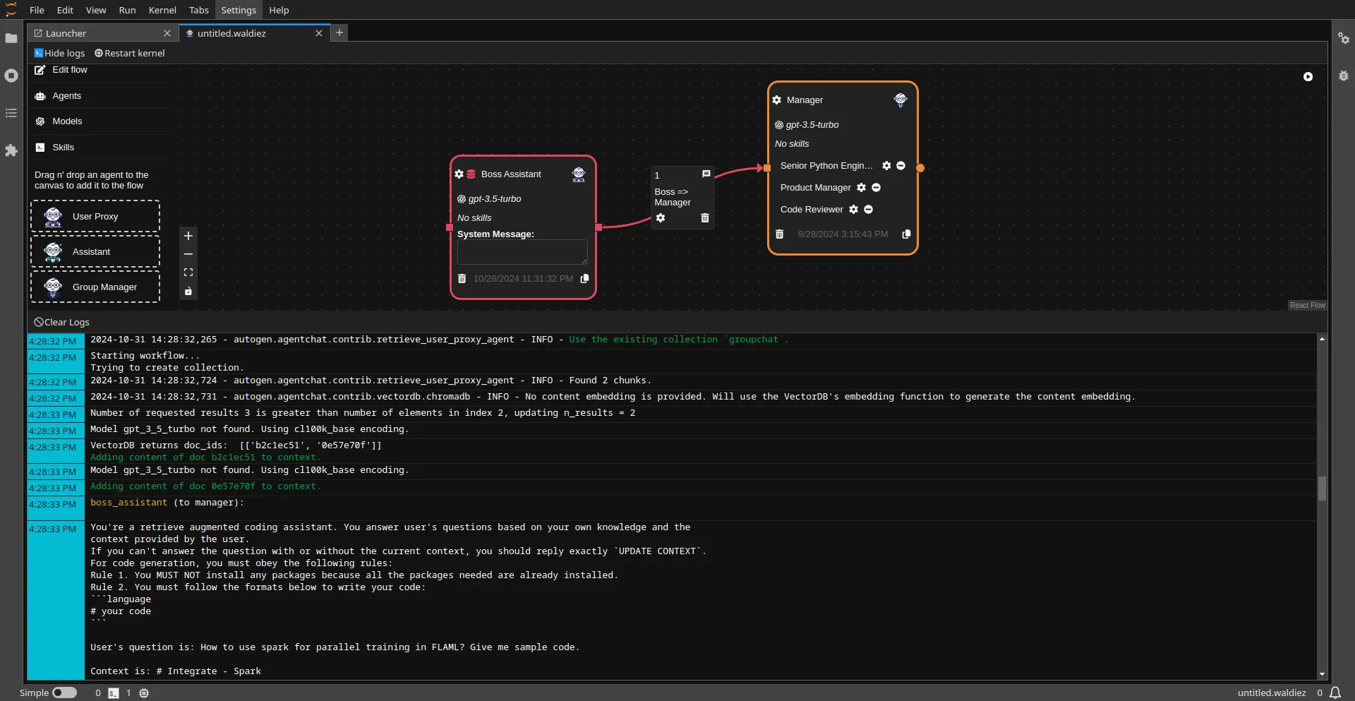The image size is (1355, 701).
Task: Switch to the untitled.waldiez tab
Action: (254, 33)
